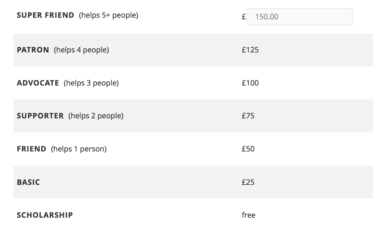373x232 pixels.
Task: Choose the £75 price
Action: click(248, 116)
